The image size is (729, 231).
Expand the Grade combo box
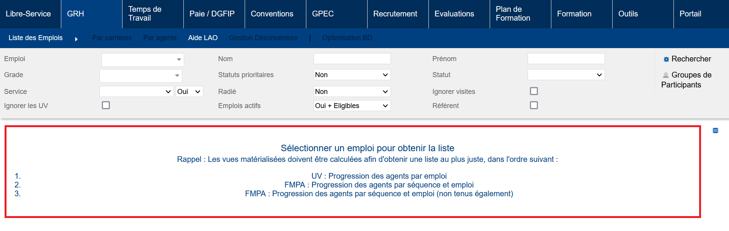coord(141,76)
